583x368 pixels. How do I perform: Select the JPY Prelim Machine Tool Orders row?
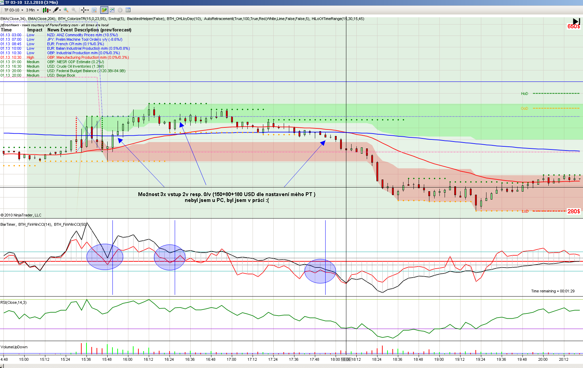point(61,39)
